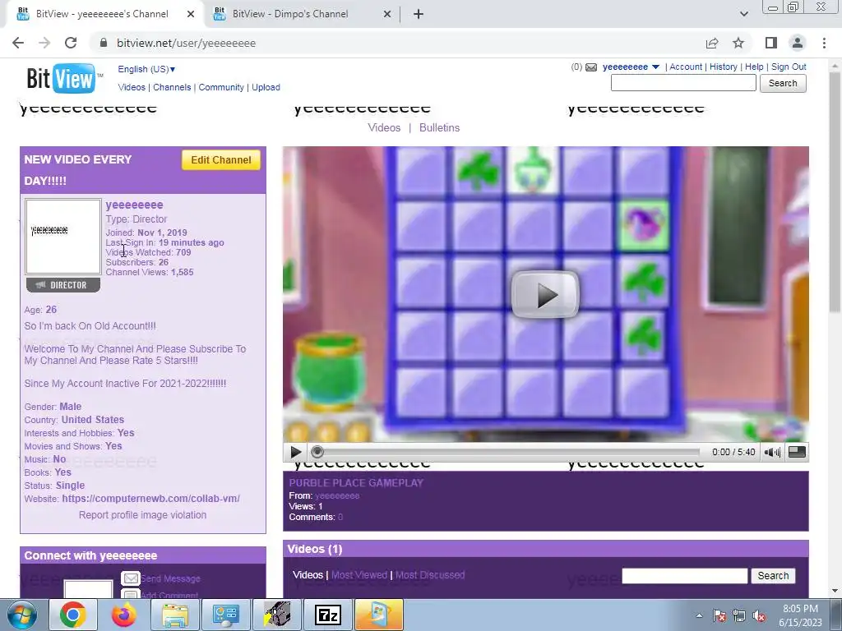
Task: Click the large play button on video
Action: click(x=546, y=295)
